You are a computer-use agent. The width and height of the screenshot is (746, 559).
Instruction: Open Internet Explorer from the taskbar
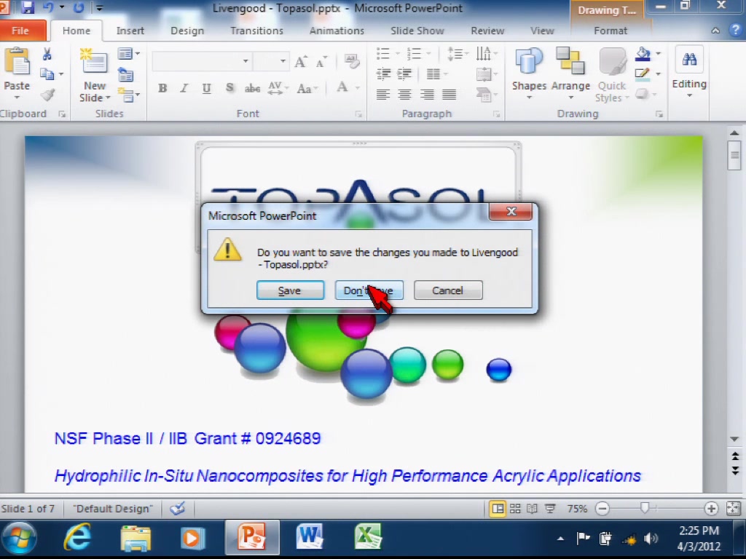77,538
